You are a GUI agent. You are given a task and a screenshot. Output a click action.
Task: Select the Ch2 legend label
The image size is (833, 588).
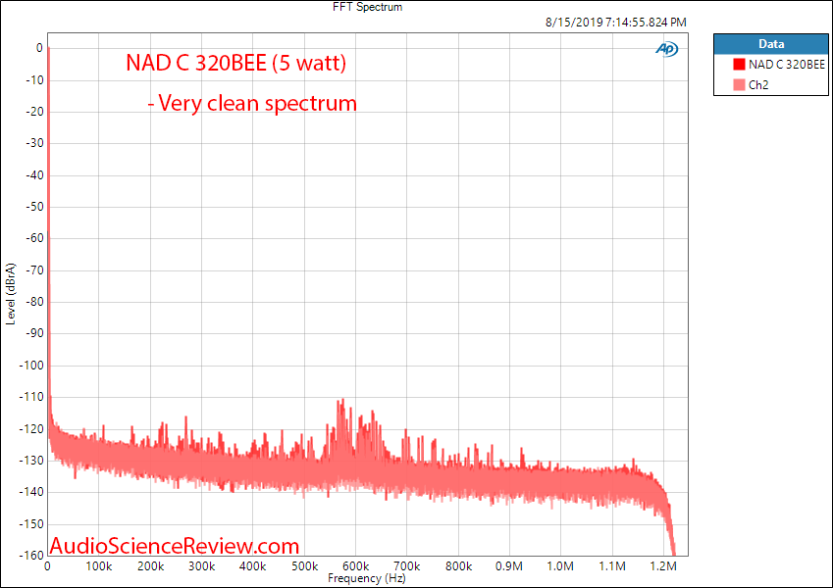point(758,85)
